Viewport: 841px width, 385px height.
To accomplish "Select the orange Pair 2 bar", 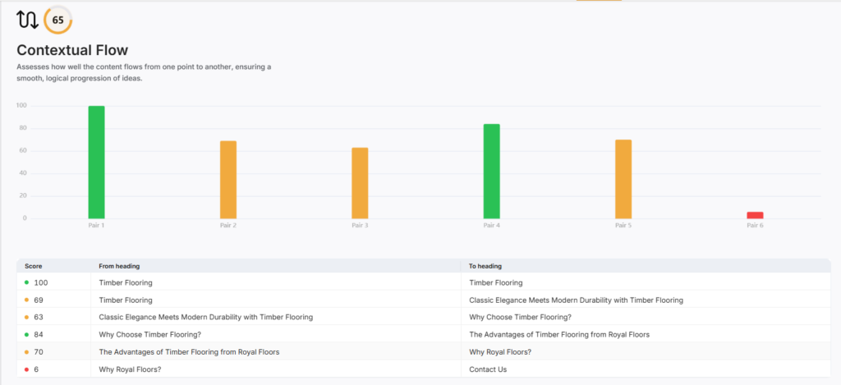I will (228, 180).
